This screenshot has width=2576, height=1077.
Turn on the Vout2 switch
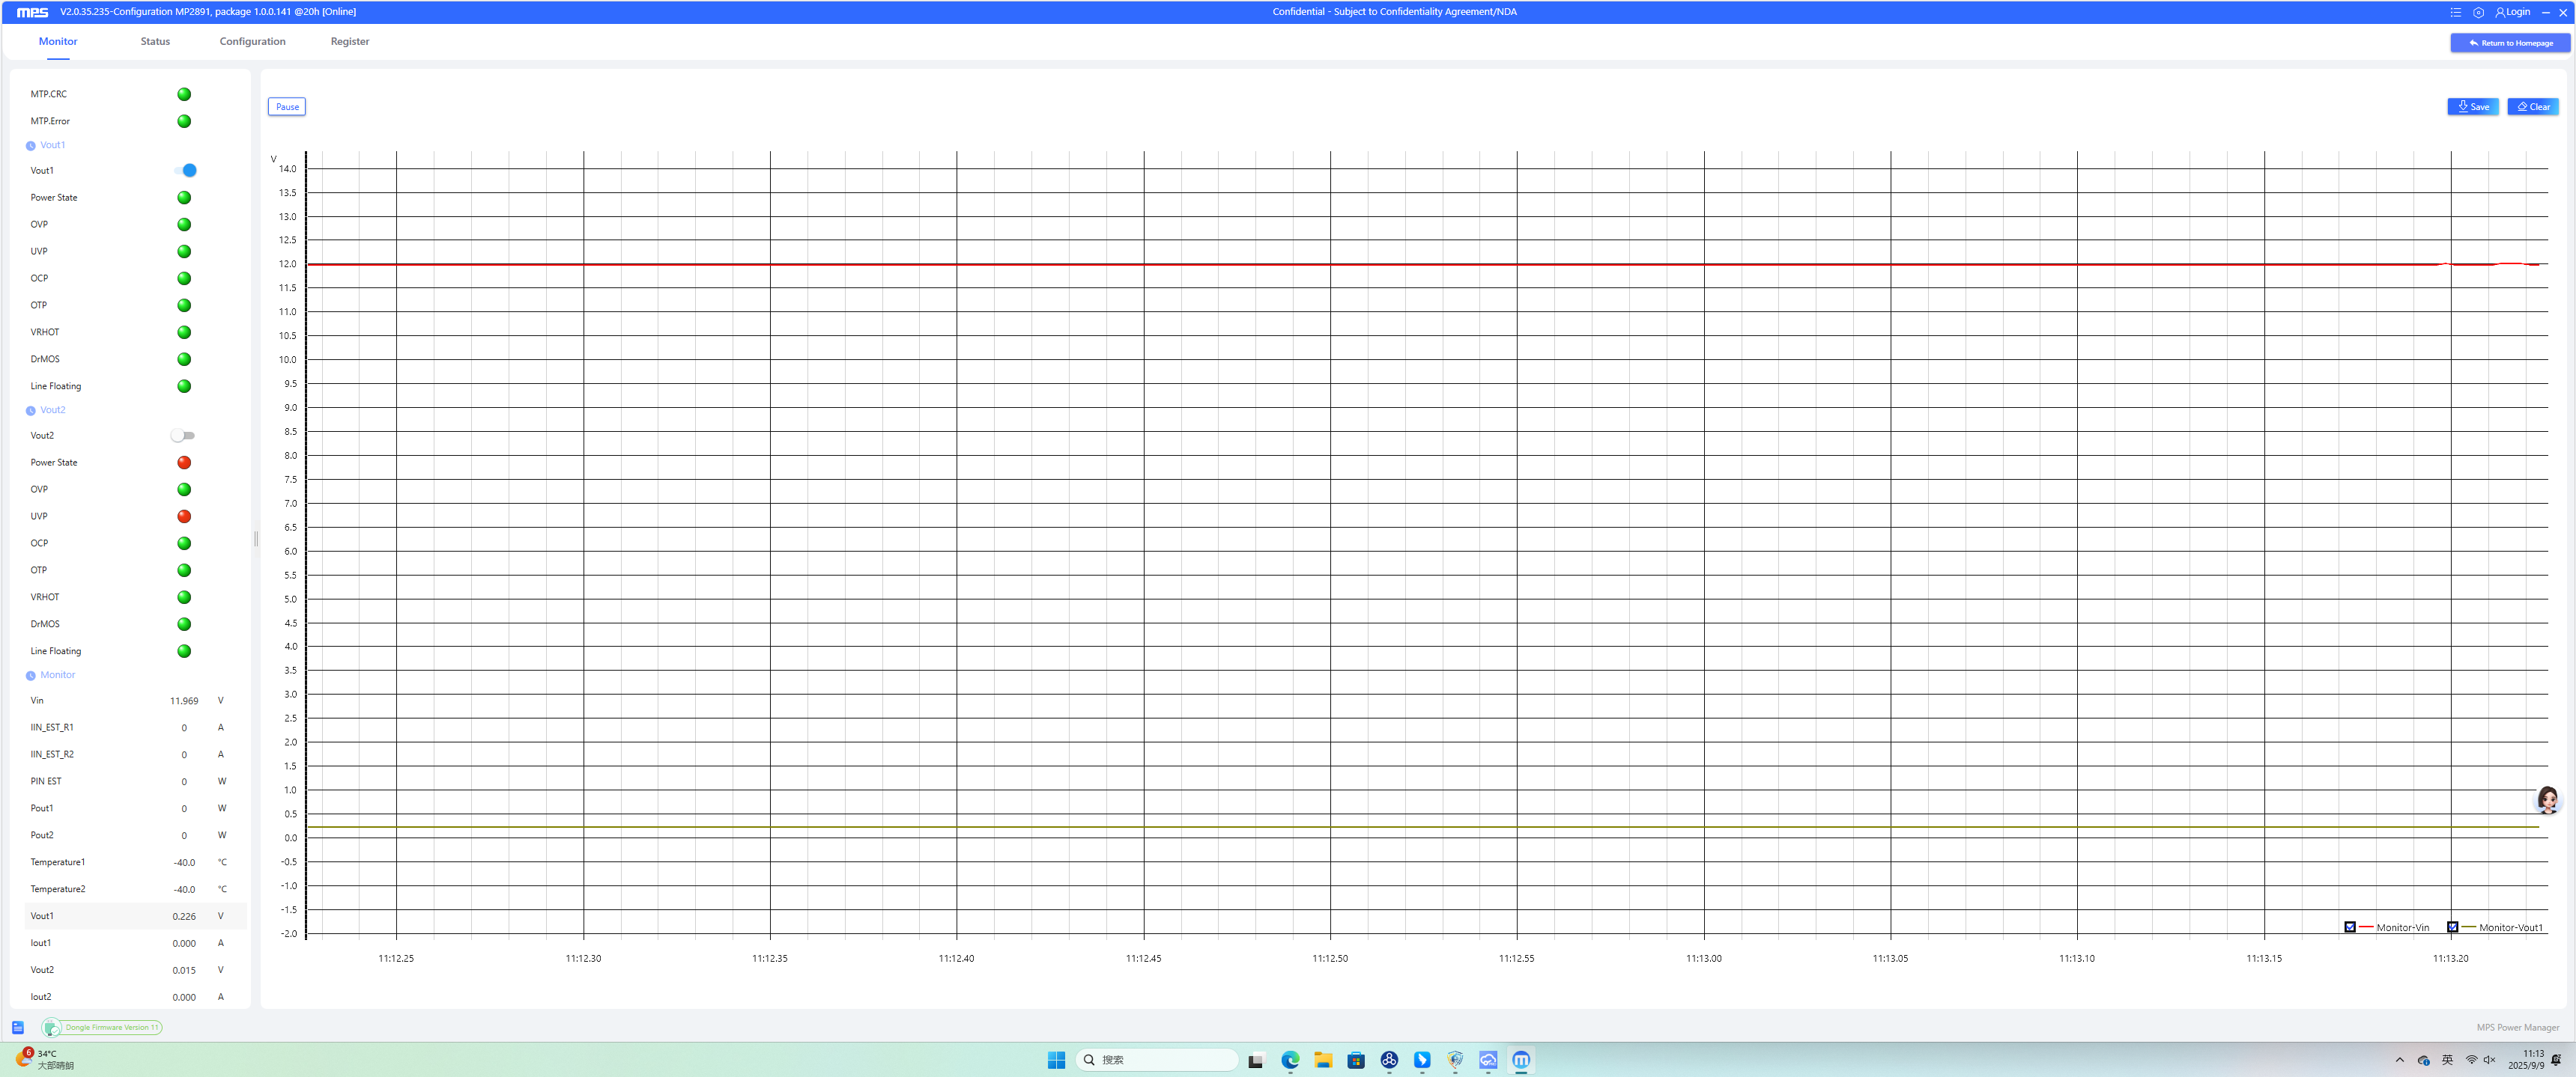point(183,436)
